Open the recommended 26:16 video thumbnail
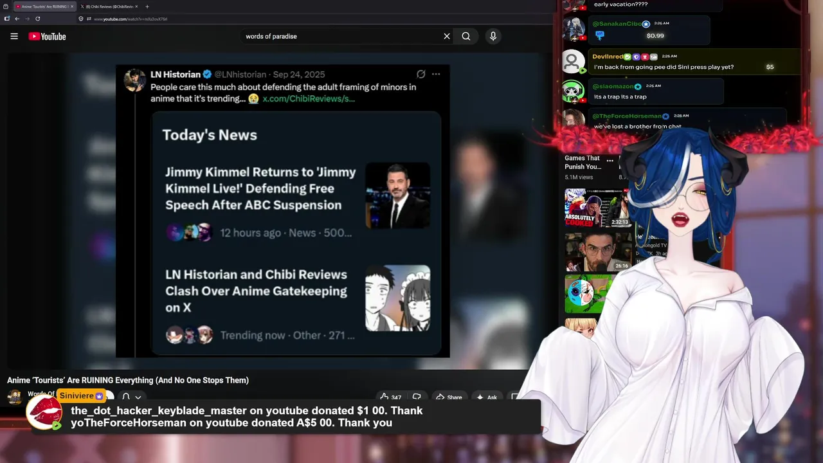 tap(598, 251)
